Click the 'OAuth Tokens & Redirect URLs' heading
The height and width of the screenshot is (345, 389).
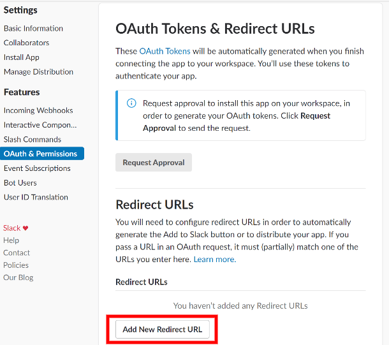coord(215,29)
